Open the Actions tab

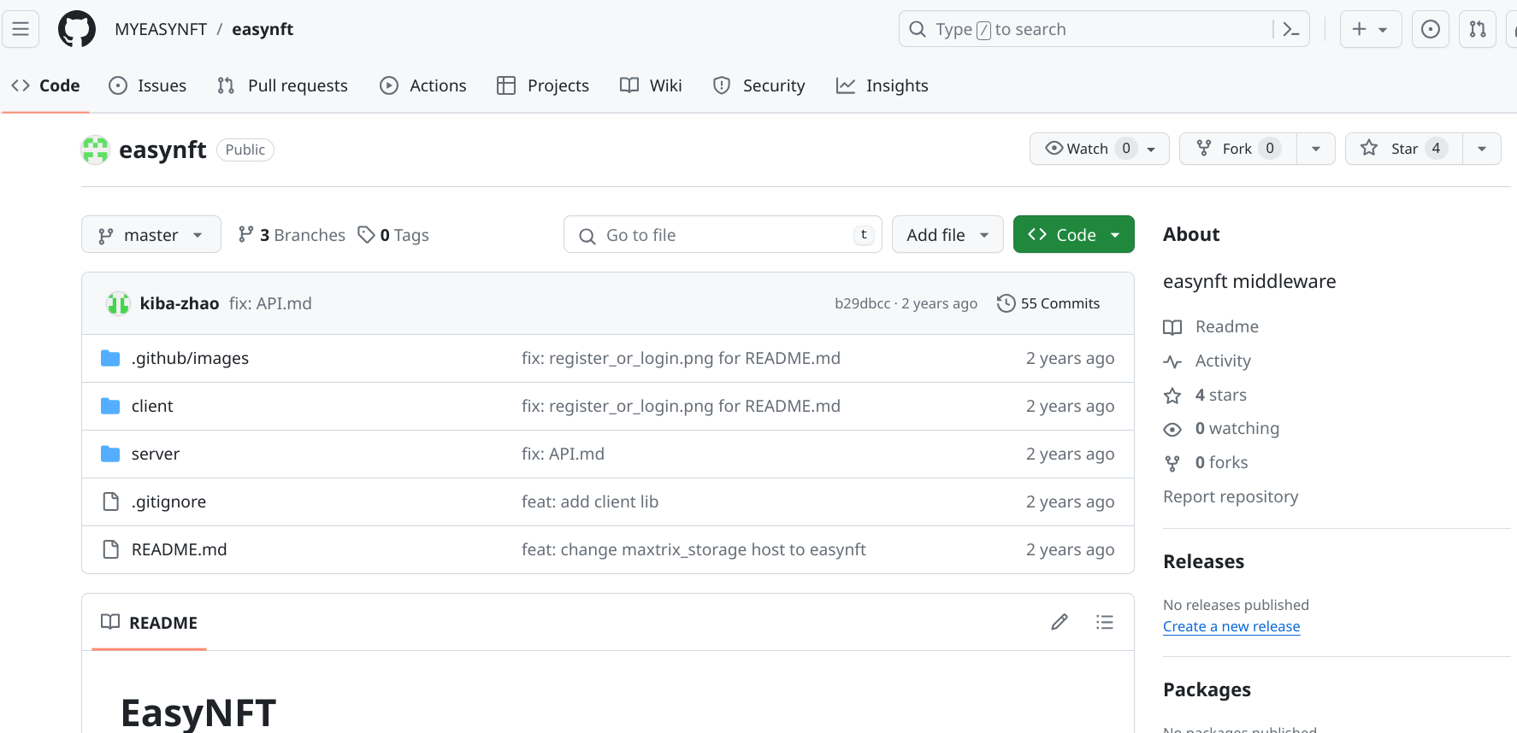click(x=423, y=85)
